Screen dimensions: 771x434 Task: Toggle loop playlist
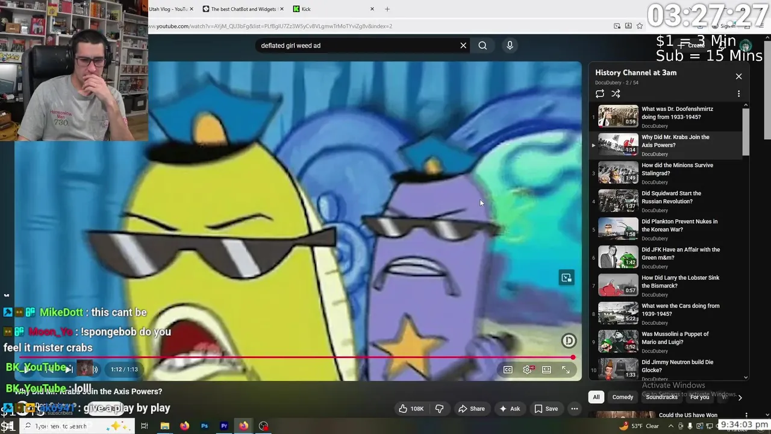point(600,93)
